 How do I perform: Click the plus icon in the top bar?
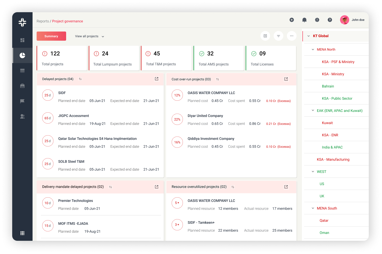(292, 20)
